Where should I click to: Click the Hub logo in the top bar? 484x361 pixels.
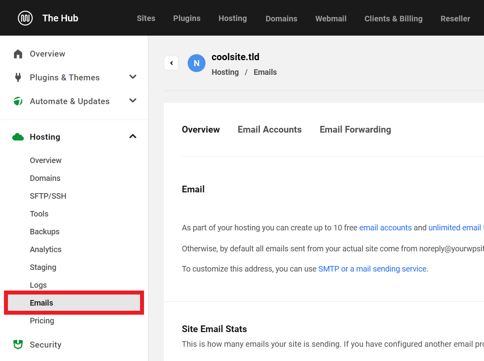tap(25, 18)
